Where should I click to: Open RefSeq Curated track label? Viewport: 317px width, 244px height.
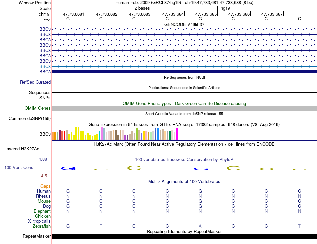coord(35,82)
